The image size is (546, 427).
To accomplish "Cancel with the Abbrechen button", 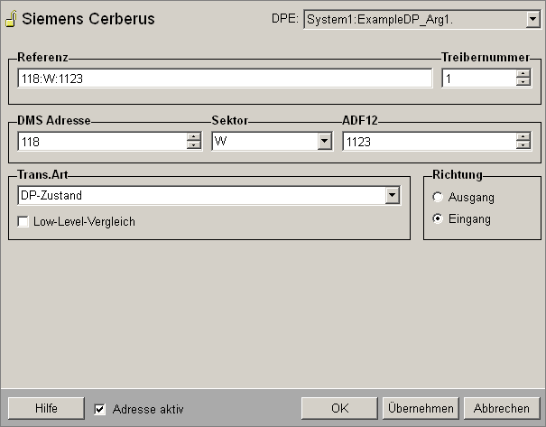I will pyautogui.click(x=502, y=408).
